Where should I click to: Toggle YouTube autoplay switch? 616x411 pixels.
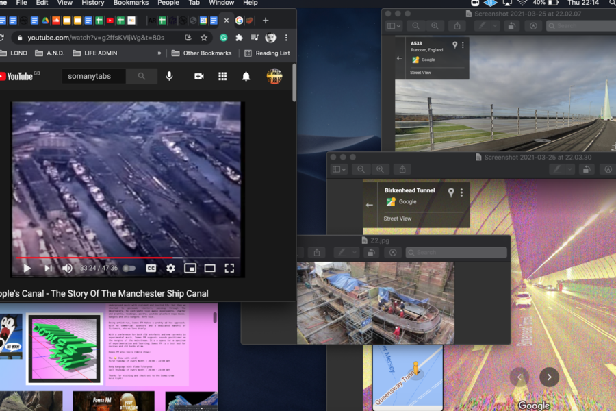[x=129, y=269]
